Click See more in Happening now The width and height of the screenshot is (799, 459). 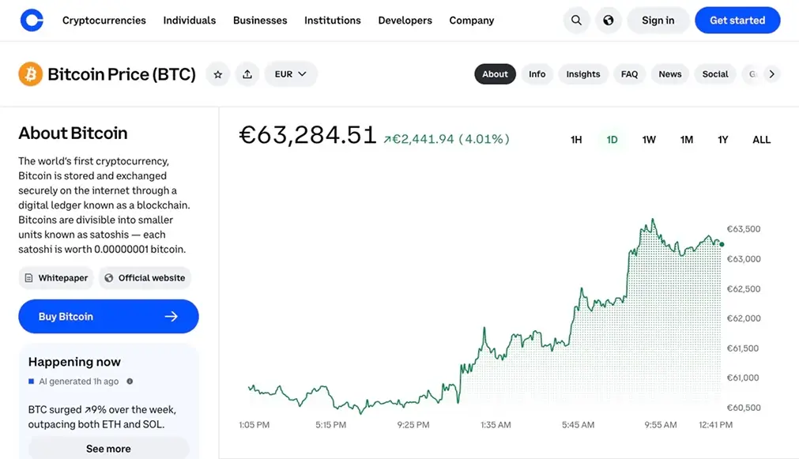(x=108, y=448)
